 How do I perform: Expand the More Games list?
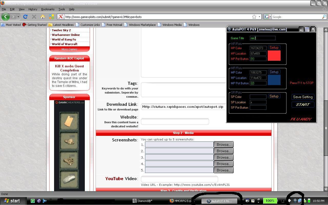pos(69,49)
